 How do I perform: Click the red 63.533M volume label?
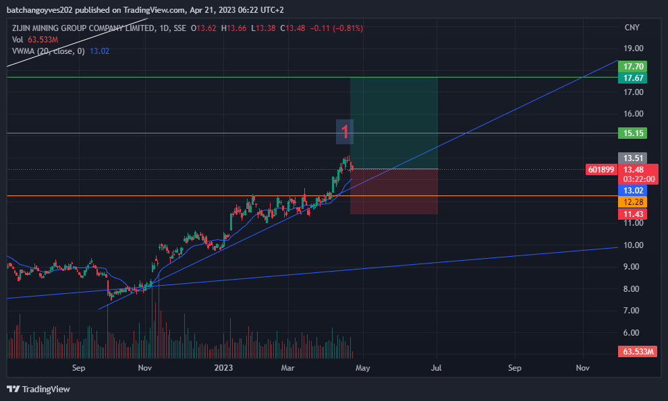tap(638, 352)
